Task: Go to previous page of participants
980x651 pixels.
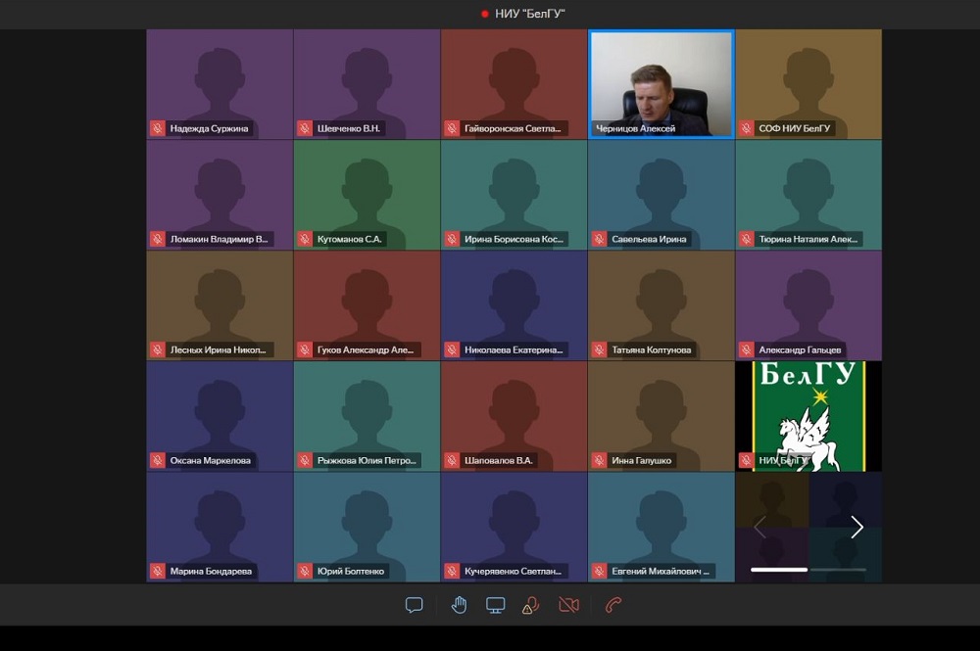Action: point(759,528)
